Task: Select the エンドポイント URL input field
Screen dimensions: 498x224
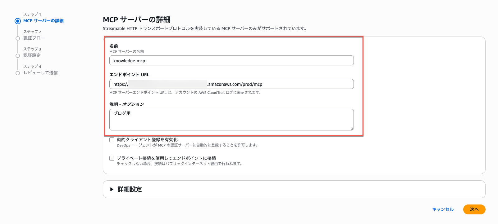Action: (x=231, y=84)
